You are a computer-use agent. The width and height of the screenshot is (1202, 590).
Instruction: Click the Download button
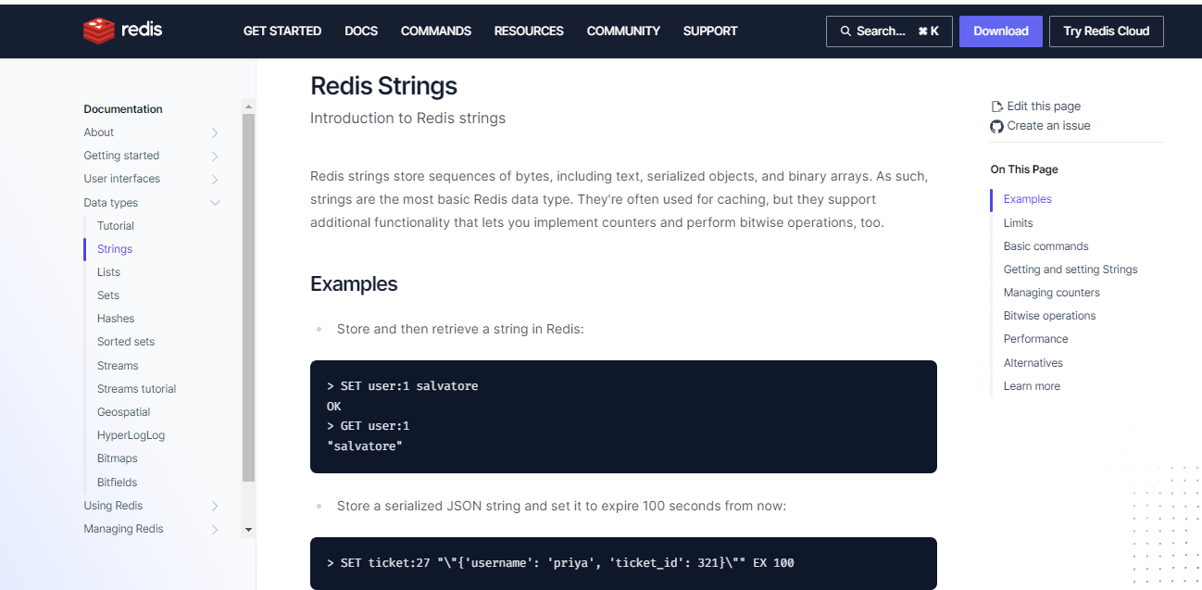click(1001, 31)
